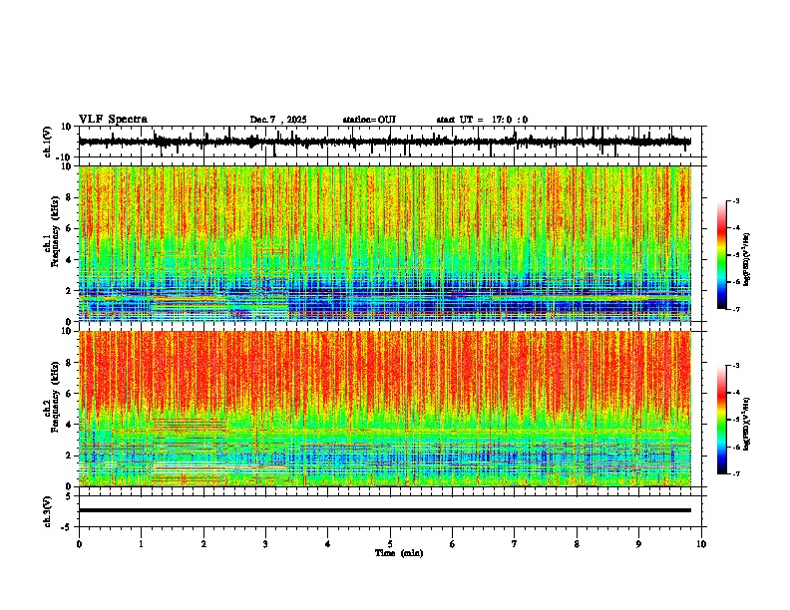Click the "ch.3(V)" axis label
The image size is (790, 610).
tap(48, 511)
